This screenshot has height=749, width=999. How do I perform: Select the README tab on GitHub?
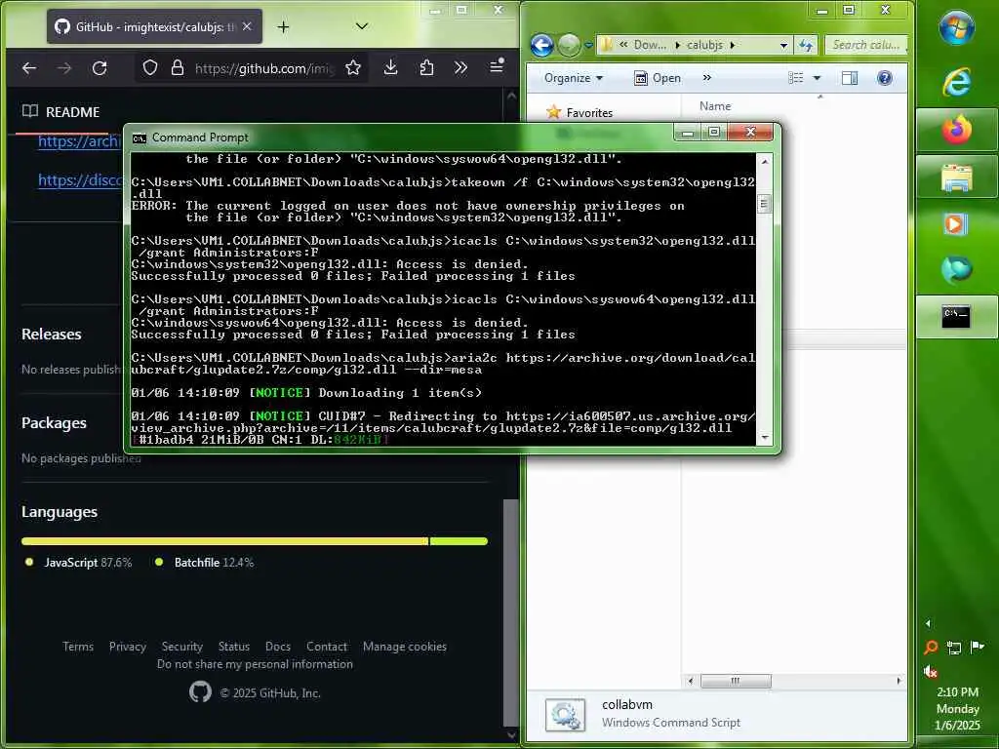[61, 112]
